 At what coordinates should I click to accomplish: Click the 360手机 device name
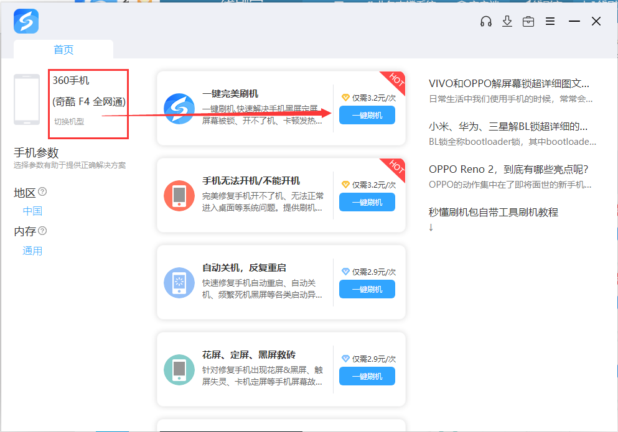point(71,80)
